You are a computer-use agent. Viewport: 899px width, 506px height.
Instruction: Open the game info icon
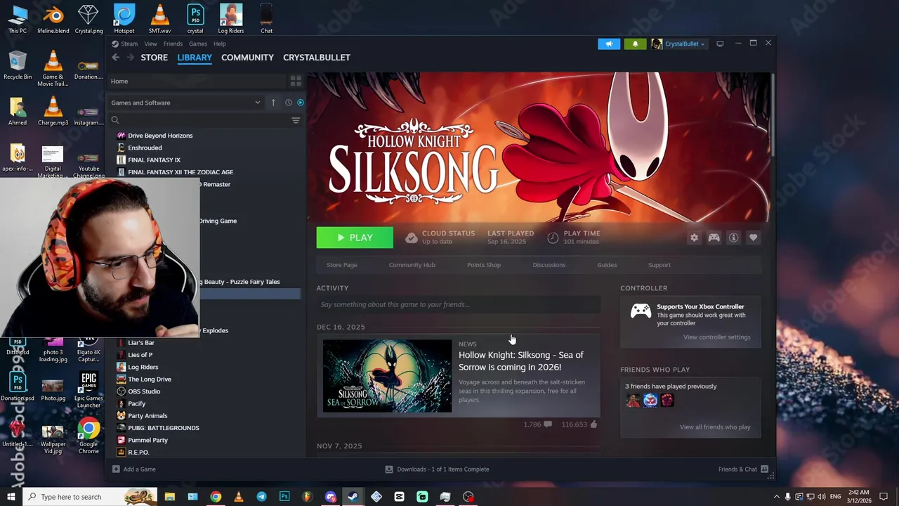pyautogui.click(x=733, y=238)
